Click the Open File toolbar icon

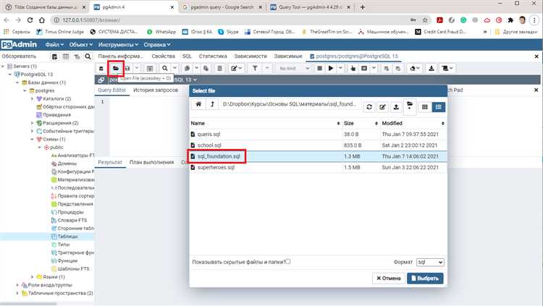point(115,68)
